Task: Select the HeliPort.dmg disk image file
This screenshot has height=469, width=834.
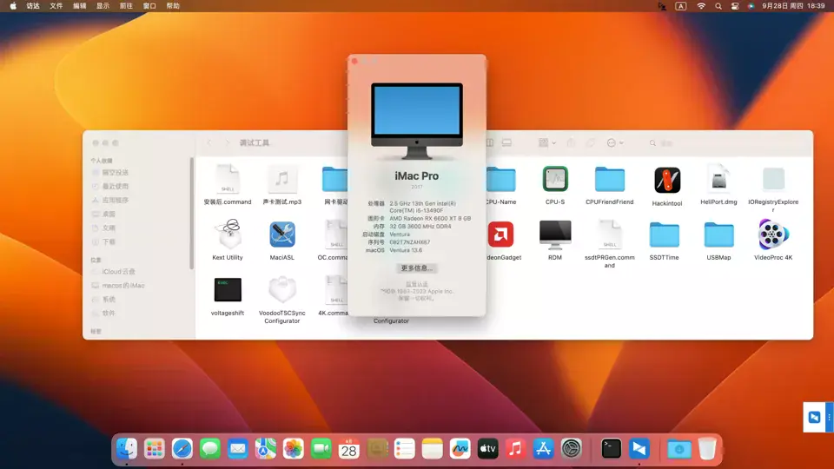Action: pos(718,179)
